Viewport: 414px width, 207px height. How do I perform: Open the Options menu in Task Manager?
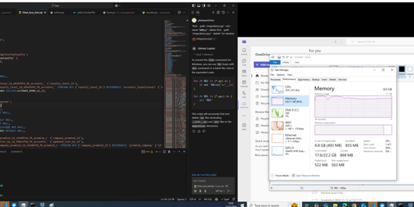tap(280, 75)
